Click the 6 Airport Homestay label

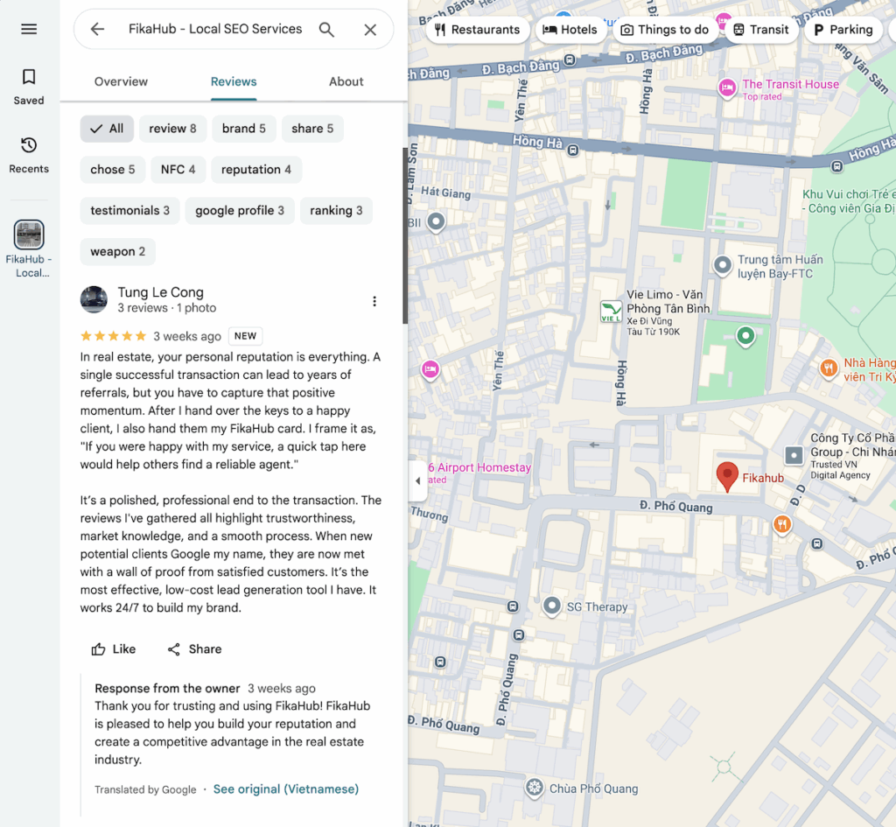[x=480, y=467]
